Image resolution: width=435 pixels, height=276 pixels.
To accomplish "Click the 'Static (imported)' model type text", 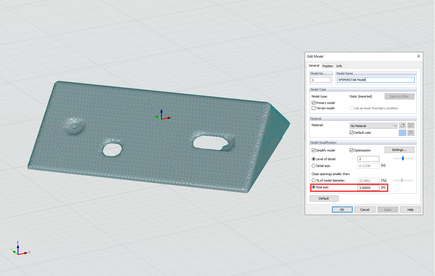I will tap(361, 96).
